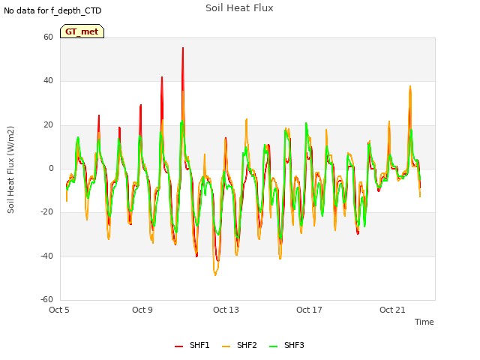Click the Oct 21 x-axis label
Screen dimensions: 480x360
click(x=392, y=310)
